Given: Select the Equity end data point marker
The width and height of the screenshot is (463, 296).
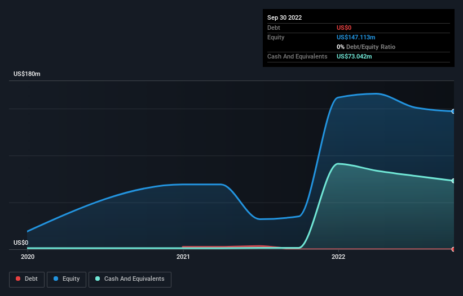Looking at the screenshot, I should [x=453, y=111].
